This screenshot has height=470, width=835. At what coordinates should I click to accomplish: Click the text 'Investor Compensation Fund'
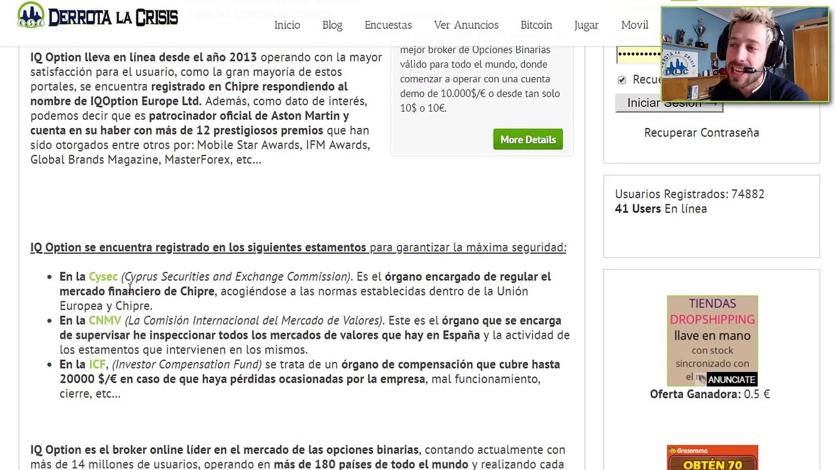coord(187,364)
